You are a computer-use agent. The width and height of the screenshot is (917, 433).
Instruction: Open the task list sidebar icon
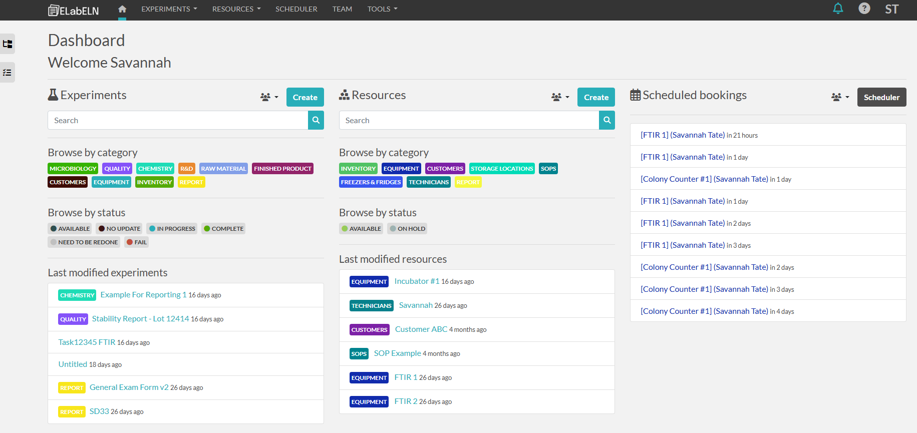coord(8,73)
